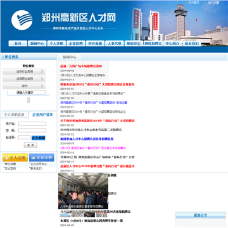Open 人事代理 navigation item
The width and height of the screenshot is (228, 228).
115,44
